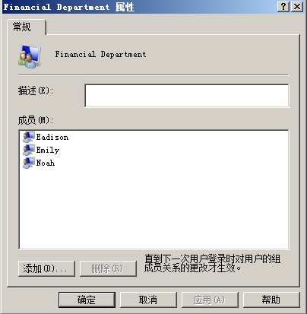Select member Eadison in the list
Viewport: 307px width, 314px height.
[x=52, y=137]
